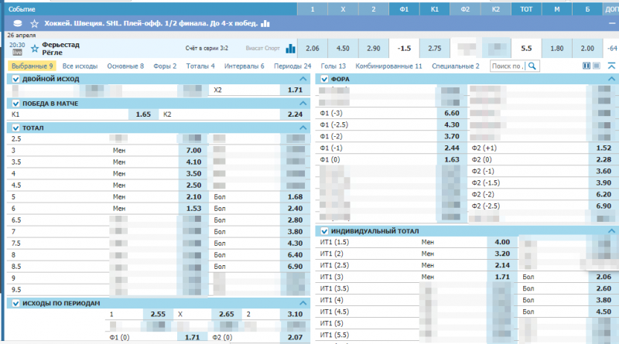Collapse the ПОБЕДА В МАТЧЕ section
This screenshot has height=344, width=619.
click(302, 104)
